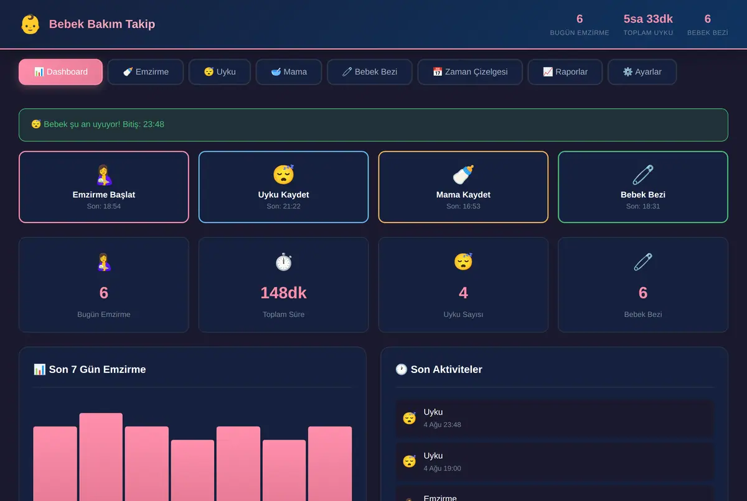Click the Son Aktiviteler heading
This screenshot has width=747, height=501.
tap(439, 369)
